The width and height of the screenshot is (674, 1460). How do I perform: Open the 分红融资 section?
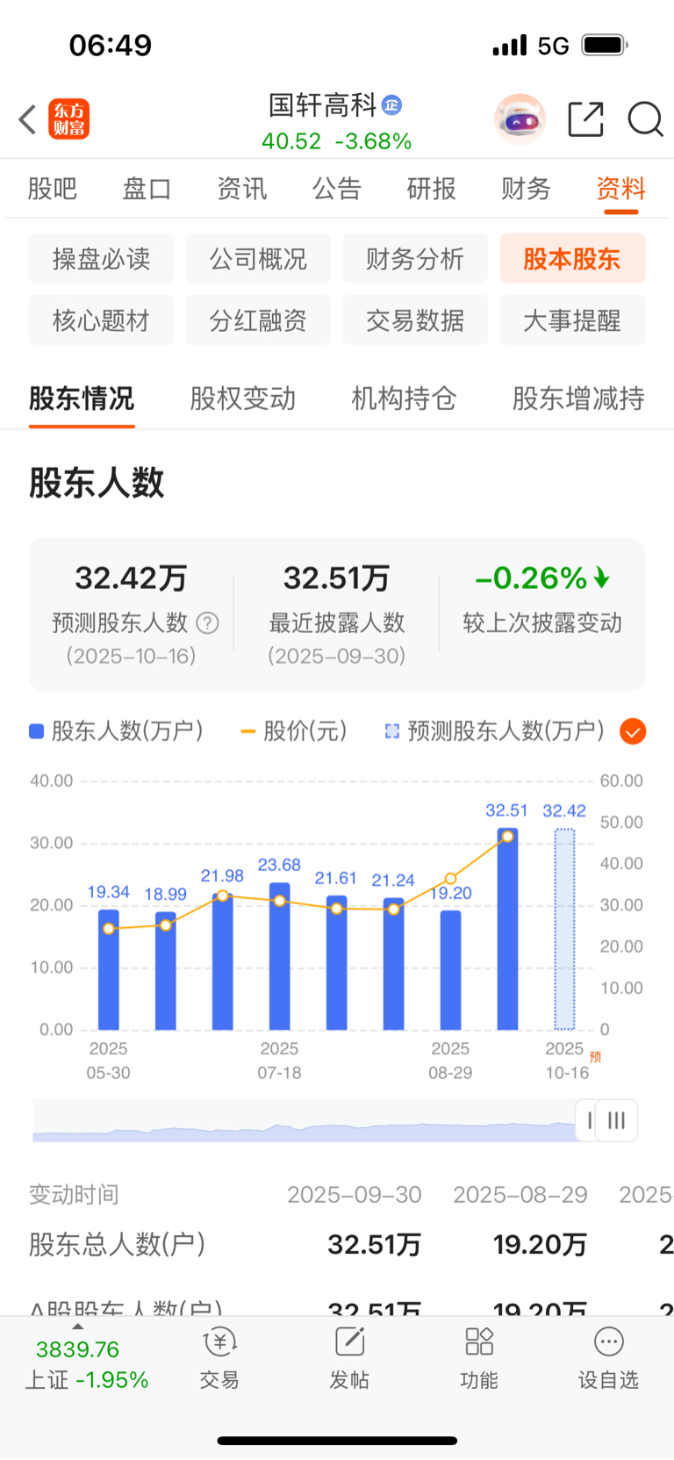point(258,320)
